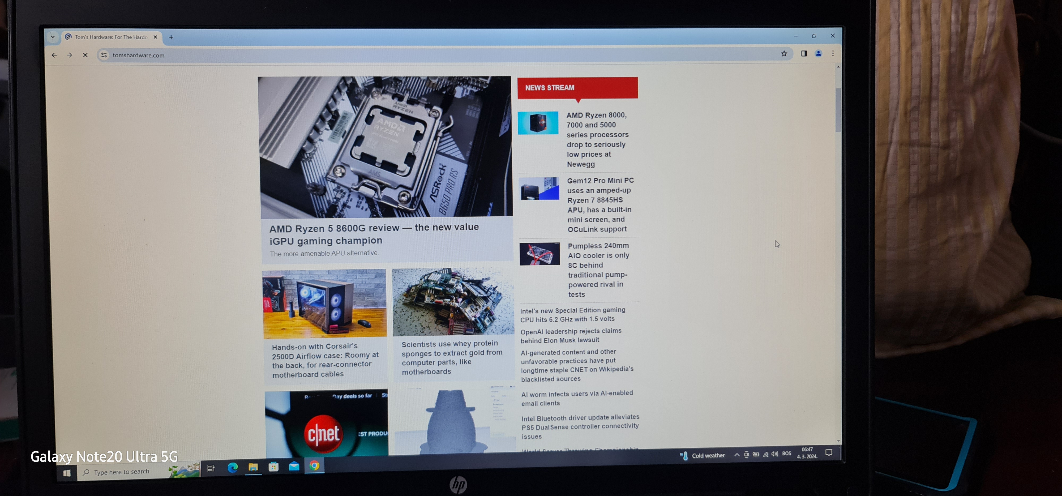Screen dimensions: 1062x496
Task: Open the Wi-Fi icon in system tray
Action: [x=766, y=455]
